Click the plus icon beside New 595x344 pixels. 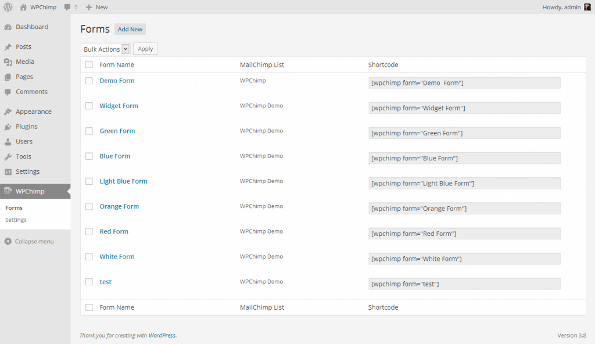coord(89,7)
